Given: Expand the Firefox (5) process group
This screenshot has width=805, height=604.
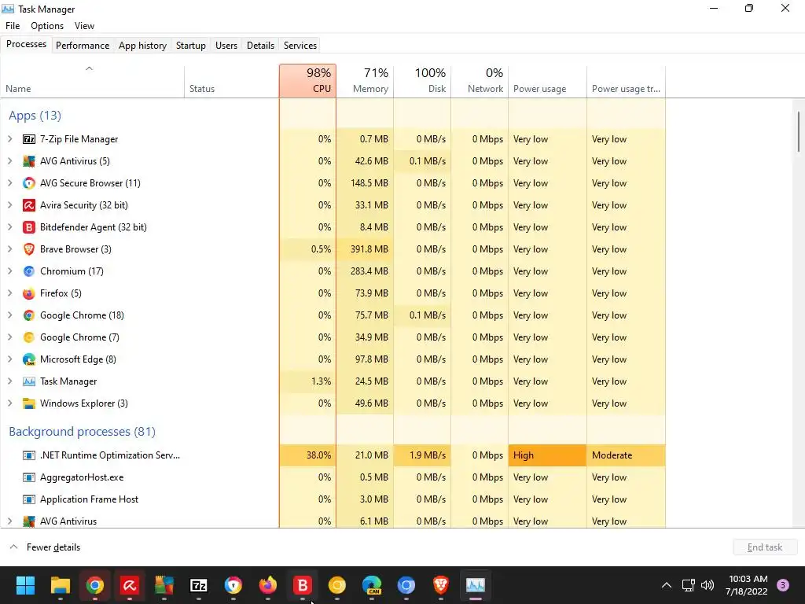Looking at the screenshot, I should click(9, 293).
